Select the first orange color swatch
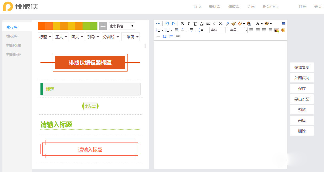324x172 pixels. [x=40, y=26]
